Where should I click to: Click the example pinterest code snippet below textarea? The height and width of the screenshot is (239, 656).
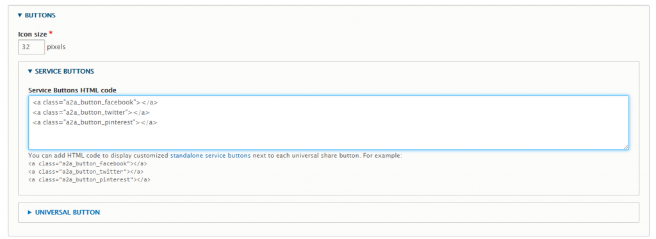tap(89, 179)
